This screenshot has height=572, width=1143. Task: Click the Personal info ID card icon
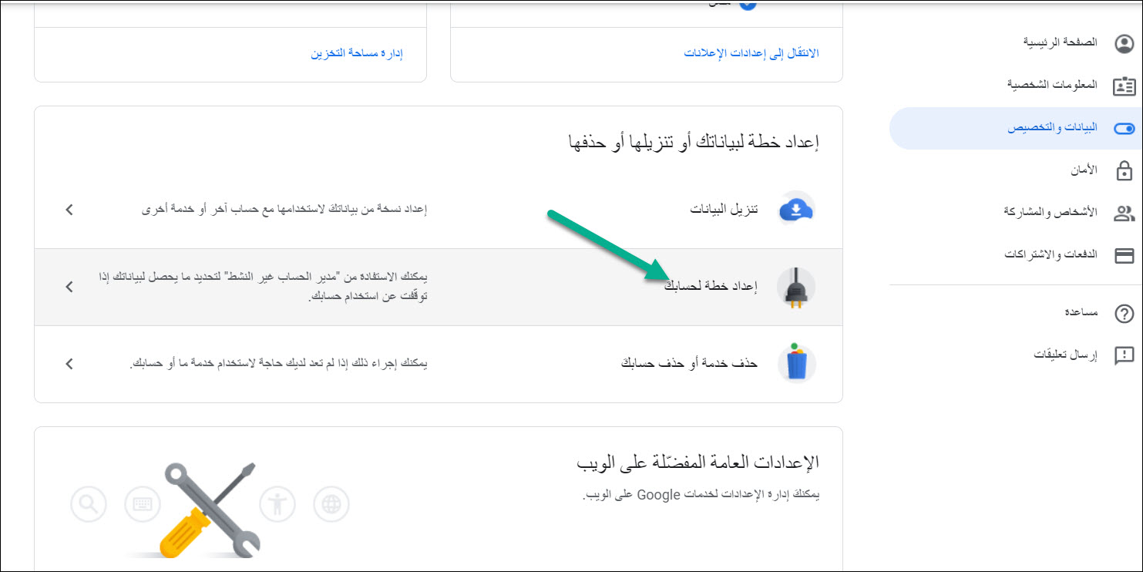[x=1125, y=86]
